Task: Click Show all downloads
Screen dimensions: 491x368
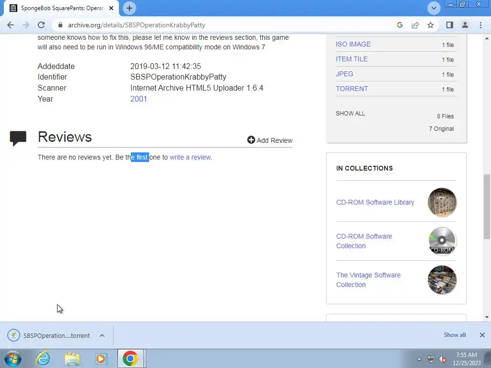Action: pyautogui.click(x=455, y=335)
